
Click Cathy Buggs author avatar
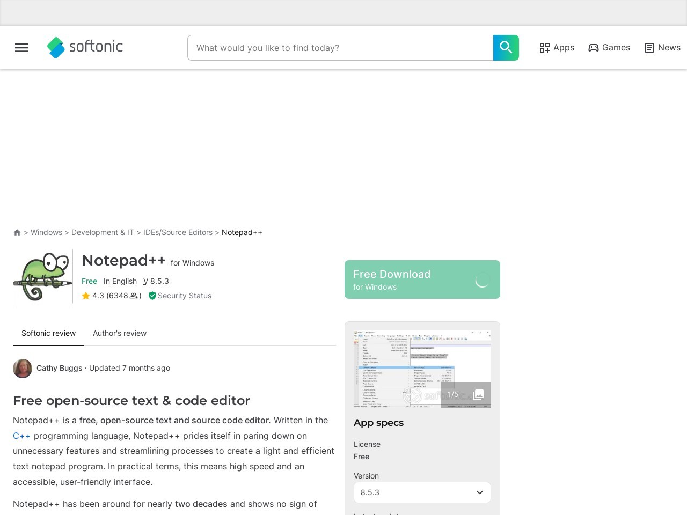click(23, 369)
